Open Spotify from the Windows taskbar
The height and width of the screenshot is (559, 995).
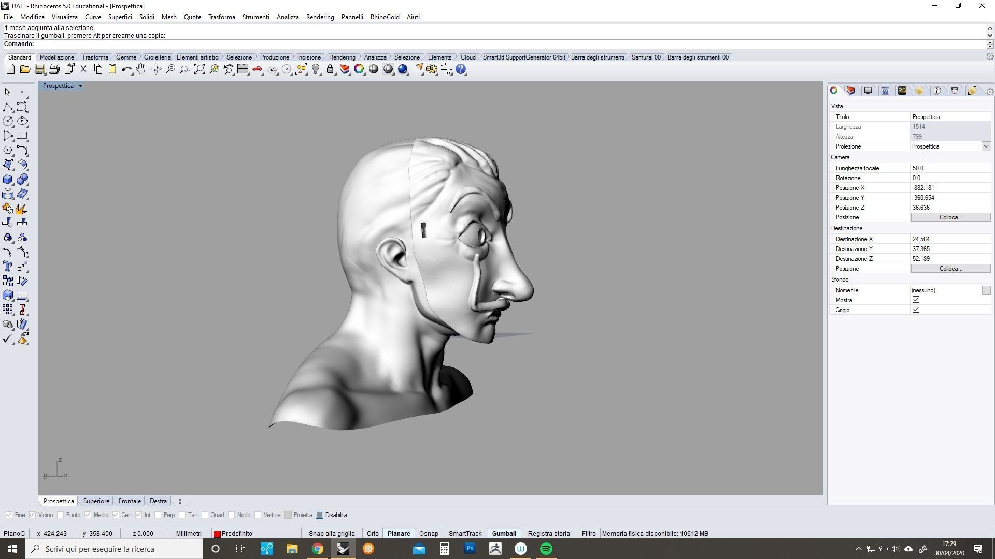click(x=546, y=549)
